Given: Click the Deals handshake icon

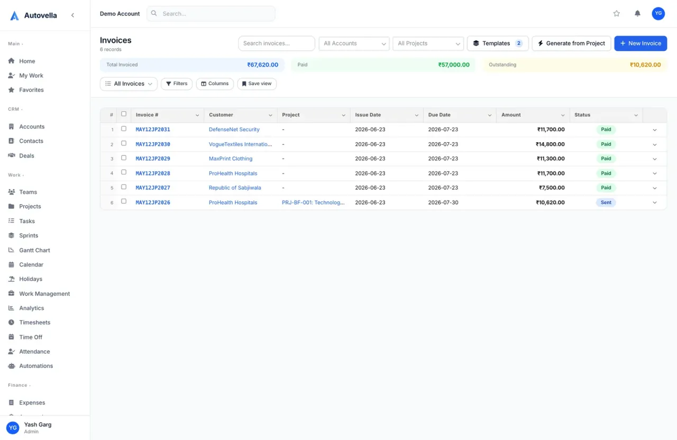Looking at the screenshot, I should click(12, 155).
